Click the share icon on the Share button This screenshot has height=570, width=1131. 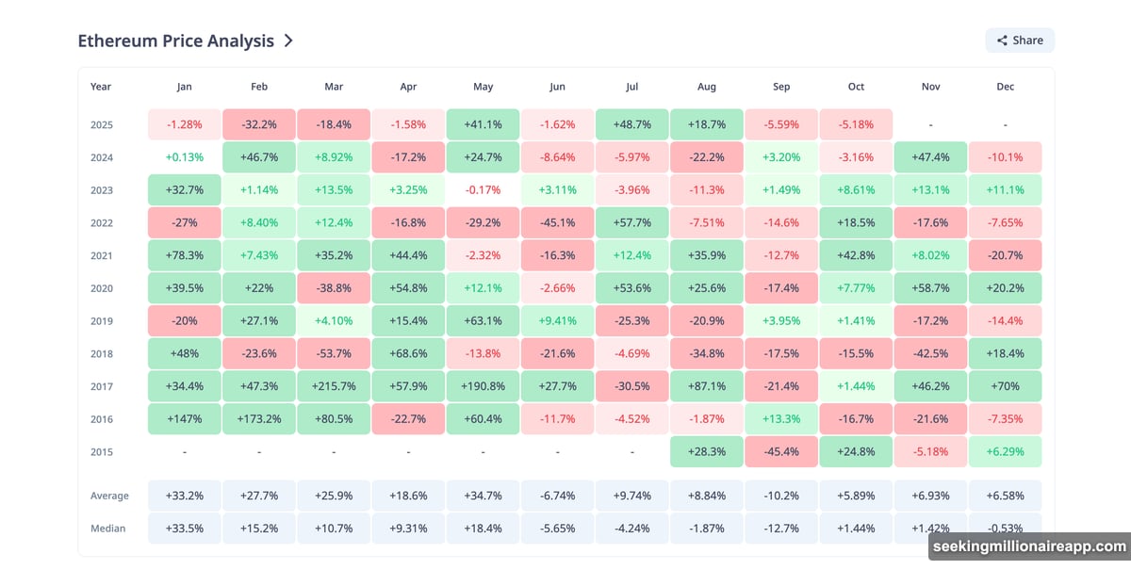tap(1001, 40)
